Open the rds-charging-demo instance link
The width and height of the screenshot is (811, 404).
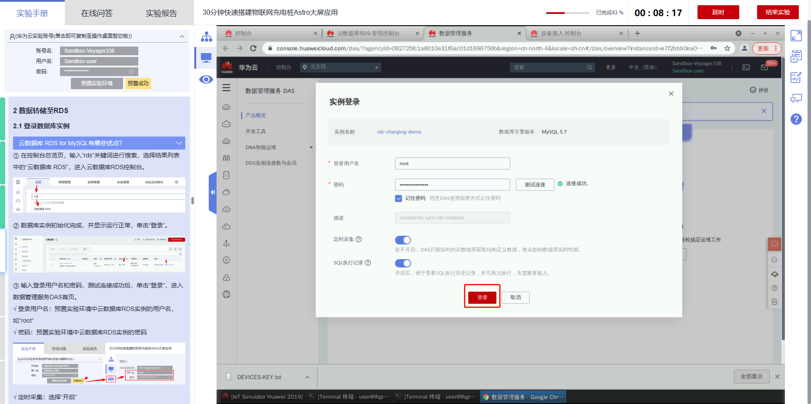[x=399, y=132]
